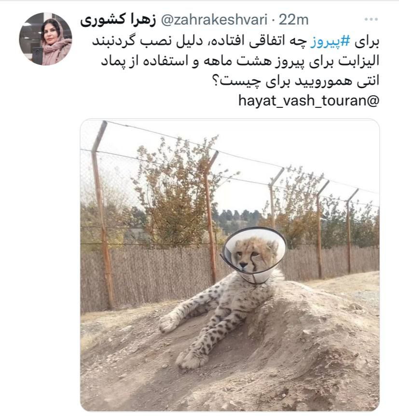This screenshot has height=417, width=399.
Task: Open the three-dot more options menu
Action: [x=371, y=19]
